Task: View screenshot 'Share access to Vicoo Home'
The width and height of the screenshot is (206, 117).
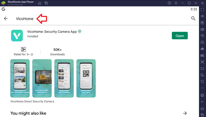Action: click(x=86, y=78)
